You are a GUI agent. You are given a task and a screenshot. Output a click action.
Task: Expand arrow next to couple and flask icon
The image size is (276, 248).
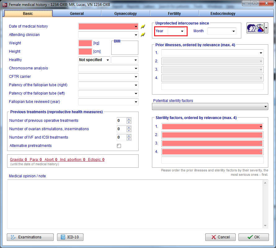tap(266, 28)
